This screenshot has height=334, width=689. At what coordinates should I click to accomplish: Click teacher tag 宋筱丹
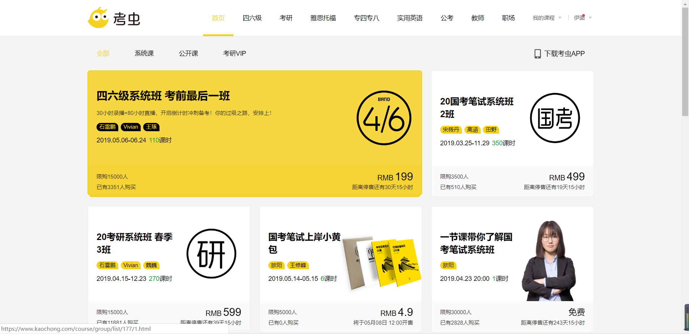pyautogui.click(x=451, y=130)
